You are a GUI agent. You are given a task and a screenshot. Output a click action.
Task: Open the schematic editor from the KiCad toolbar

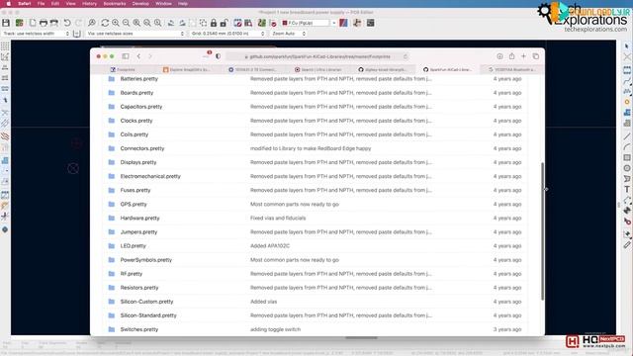(357, 23)
